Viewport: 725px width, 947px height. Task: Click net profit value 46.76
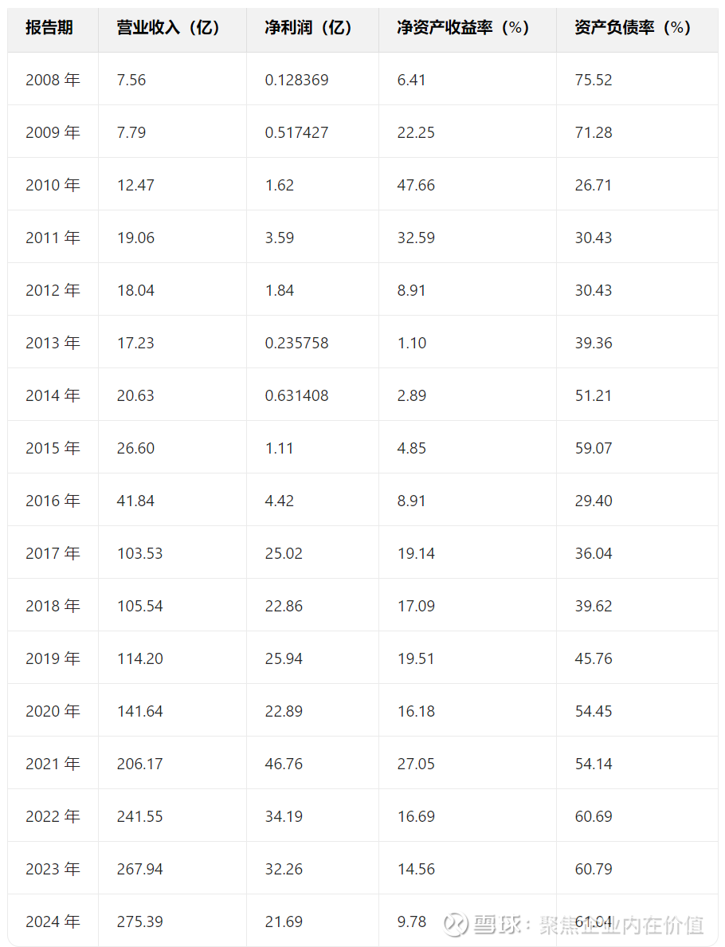pyautogui.click(x=284, y=764)
